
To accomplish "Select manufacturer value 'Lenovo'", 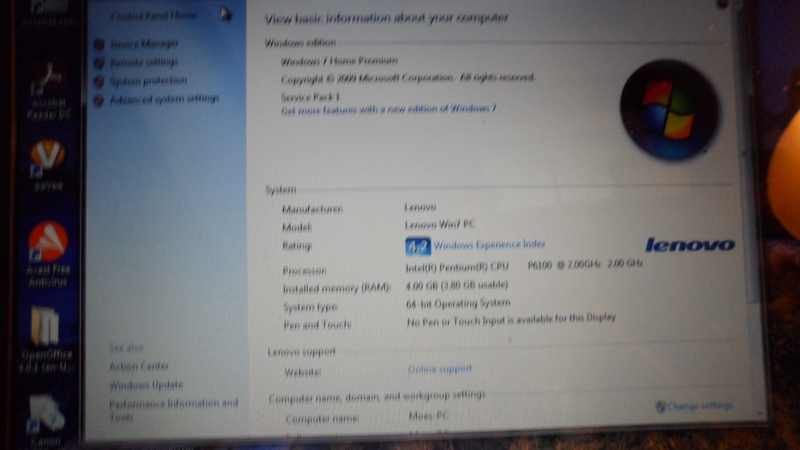I will (420, 206).
